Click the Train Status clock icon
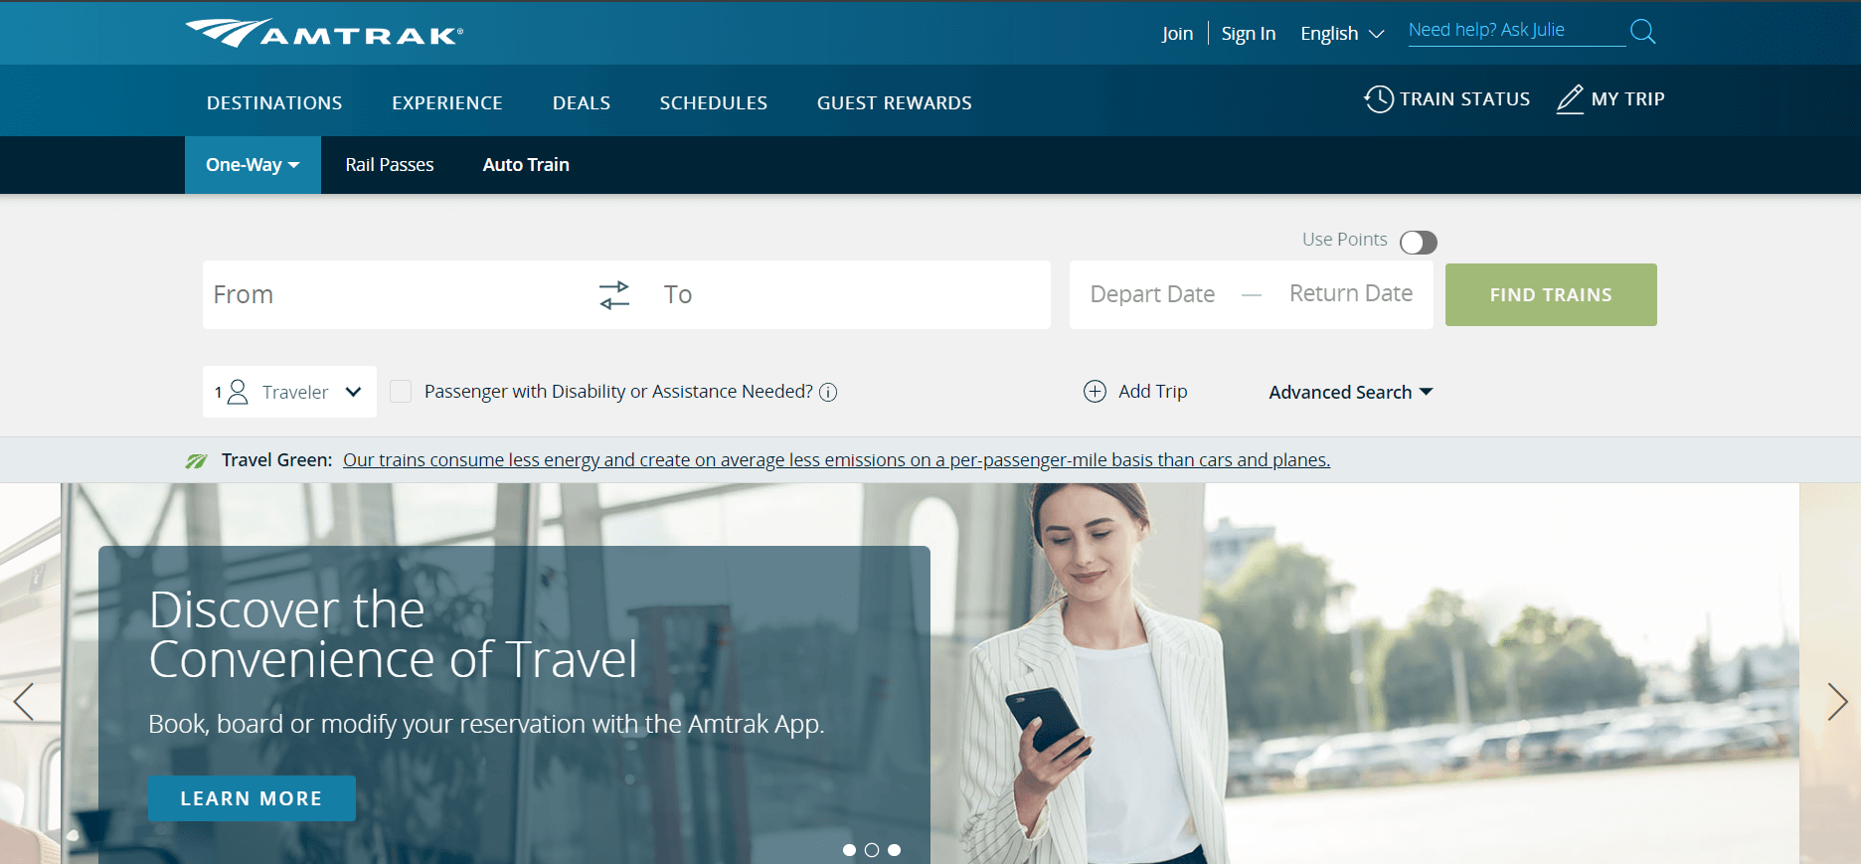Screen dimensions: 1861x864 (1379, 98)
